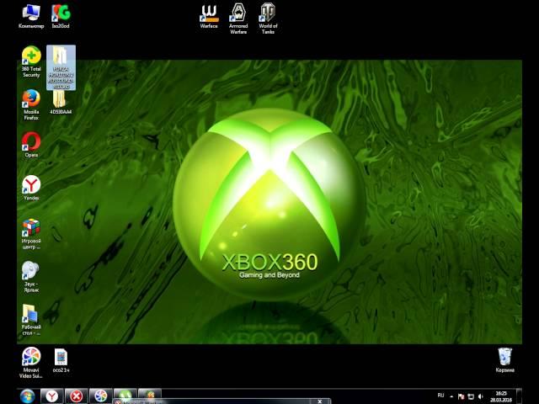
Task: Open the Windows Start menu
Action: click(27, 396)
